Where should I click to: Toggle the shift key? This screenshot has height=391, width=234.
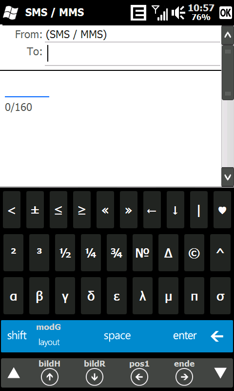point(17,336)
